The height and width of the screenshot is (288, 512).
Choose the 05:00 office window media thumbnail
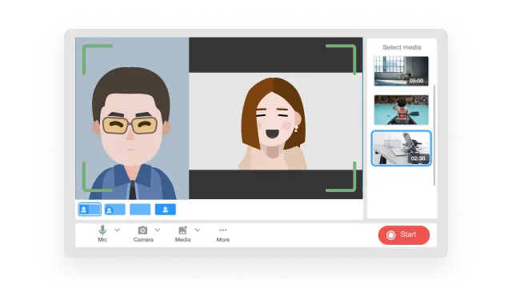click(x=402, y=71)
